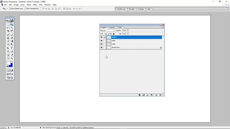Open the Brushes tab
This screenshot has width=230, height=129.
coord(132,9)
